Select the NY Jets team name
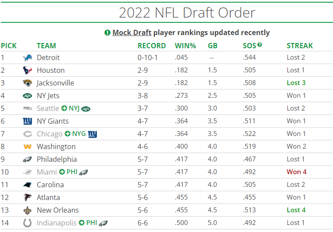Screen dimensions: 333x232 coord(48,96)
